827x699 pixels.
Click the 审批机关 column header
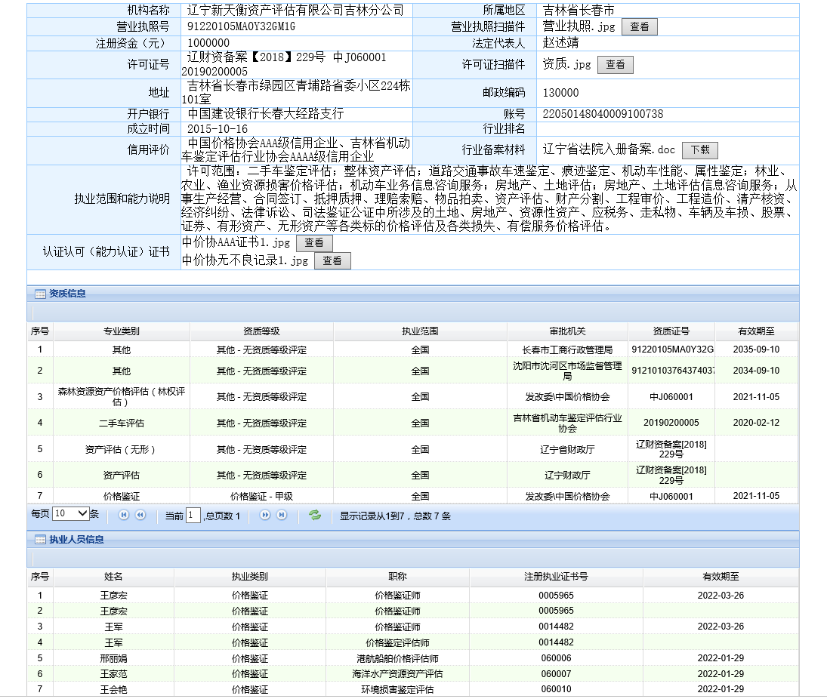click(x=567, y=331)
